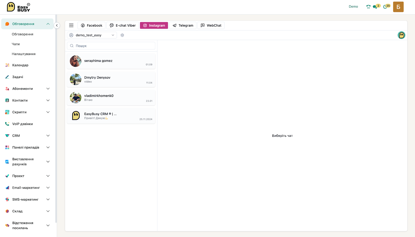Click the search magnifier icon
Viewport: 415px width, 237px height.
coord(72,46)
